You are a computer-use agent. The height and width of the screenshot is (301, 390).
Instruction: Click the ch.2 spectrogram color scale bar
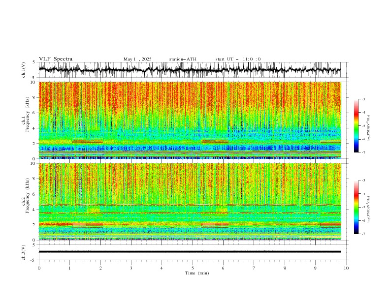point(357,207)
